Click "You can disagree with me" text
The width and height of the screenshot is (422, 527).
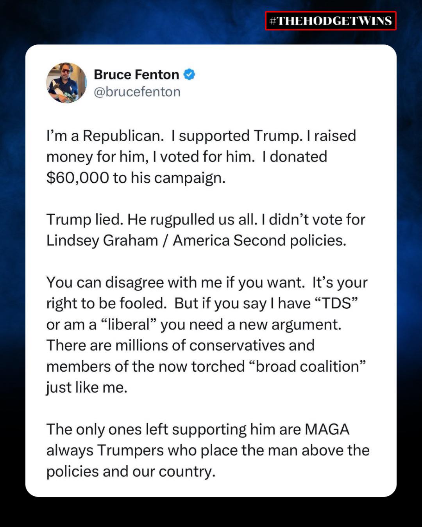point(134,282)
